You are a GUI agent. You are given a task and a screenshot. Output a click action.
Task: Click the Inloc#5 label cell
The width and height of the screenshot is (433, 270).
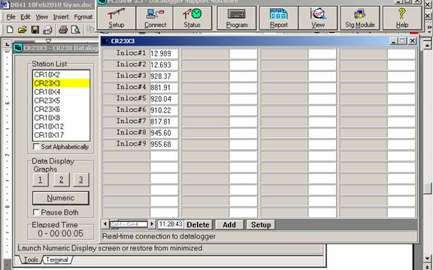point(126,99)
